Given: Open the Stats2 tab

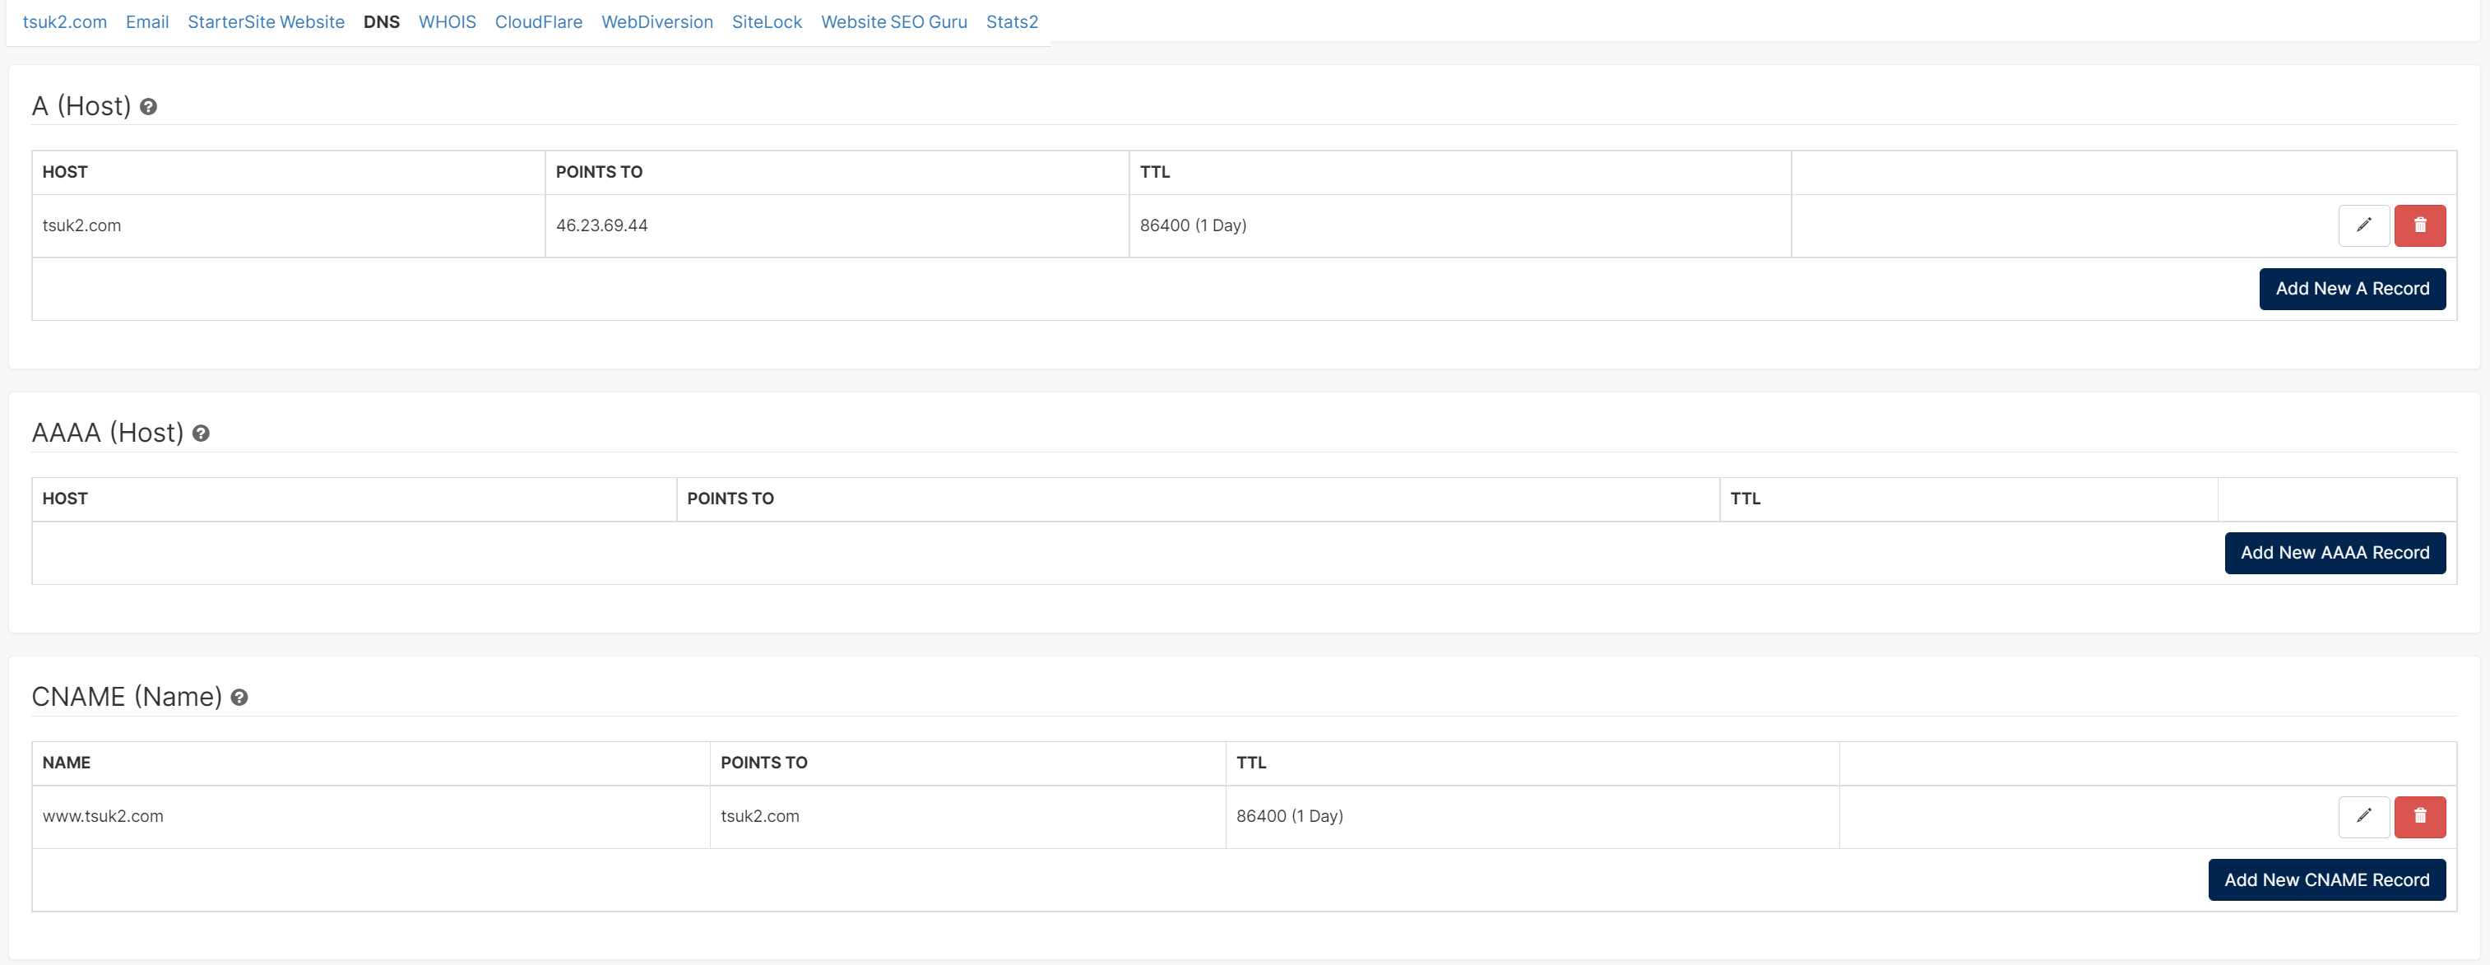Looking at the screenshot, I should coord(1012,21).
